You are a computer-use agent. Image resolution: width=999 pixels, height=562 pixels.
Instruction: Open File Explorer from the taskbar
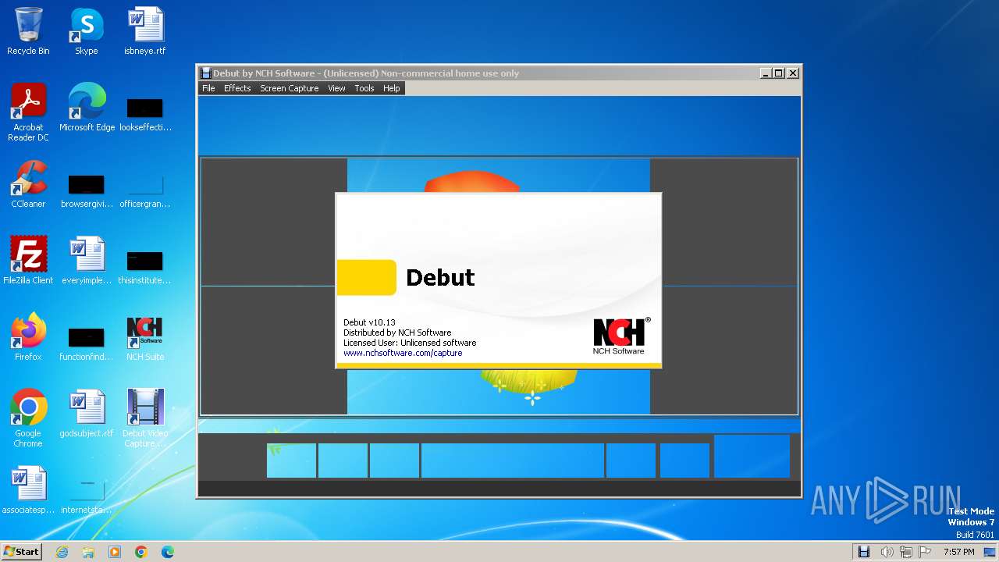click(88, 552)
